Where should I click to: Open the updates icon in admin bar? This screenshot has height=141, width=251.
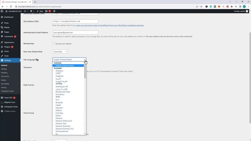26,11
